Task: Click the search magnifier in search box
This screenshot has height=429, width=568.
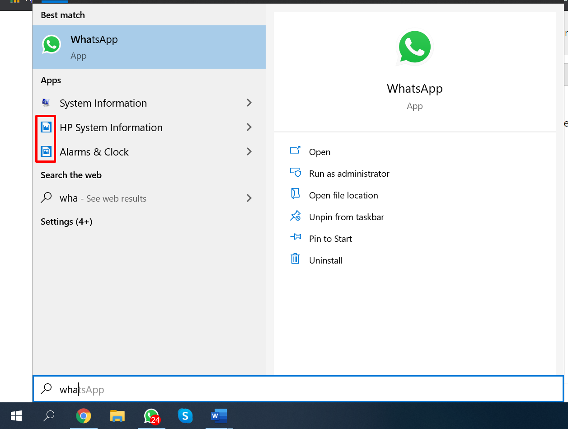Action: pos(46,389)
